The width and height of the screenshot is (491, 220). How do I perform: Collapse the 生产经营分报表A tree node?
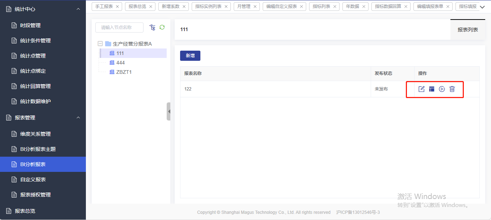click(100, 44)
